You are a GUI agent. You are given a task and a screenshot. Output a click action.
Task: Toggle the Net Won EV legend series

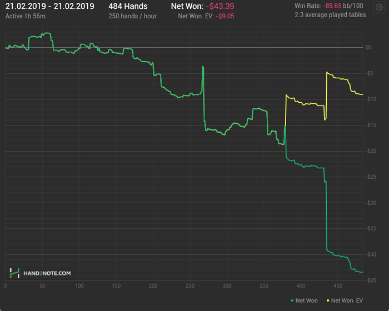tap(345, 300)
